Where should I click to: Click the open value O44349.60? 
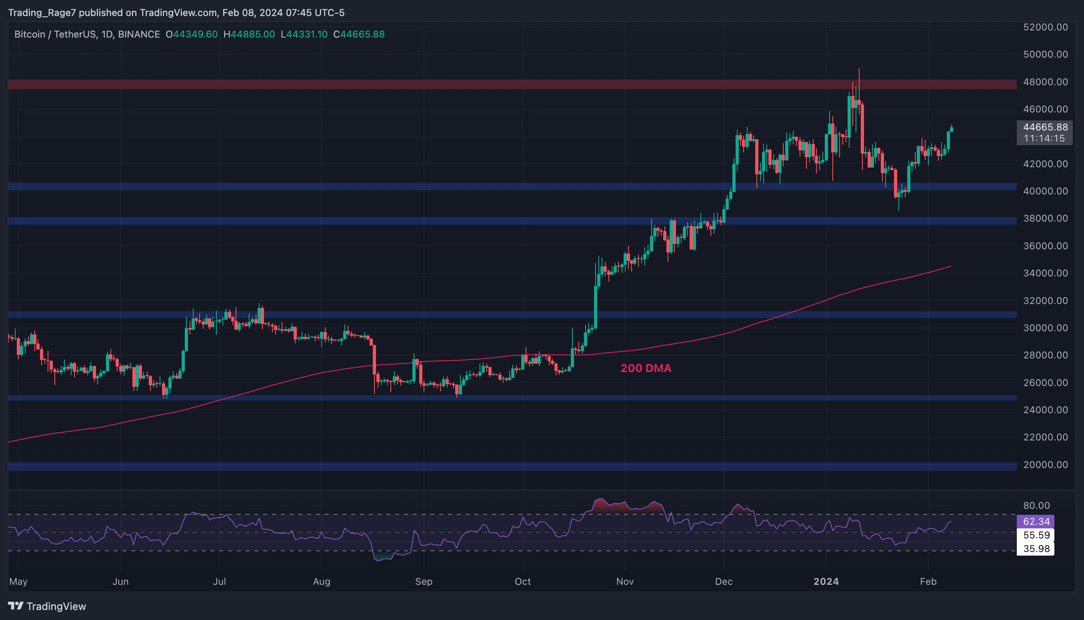coord(192,34)
